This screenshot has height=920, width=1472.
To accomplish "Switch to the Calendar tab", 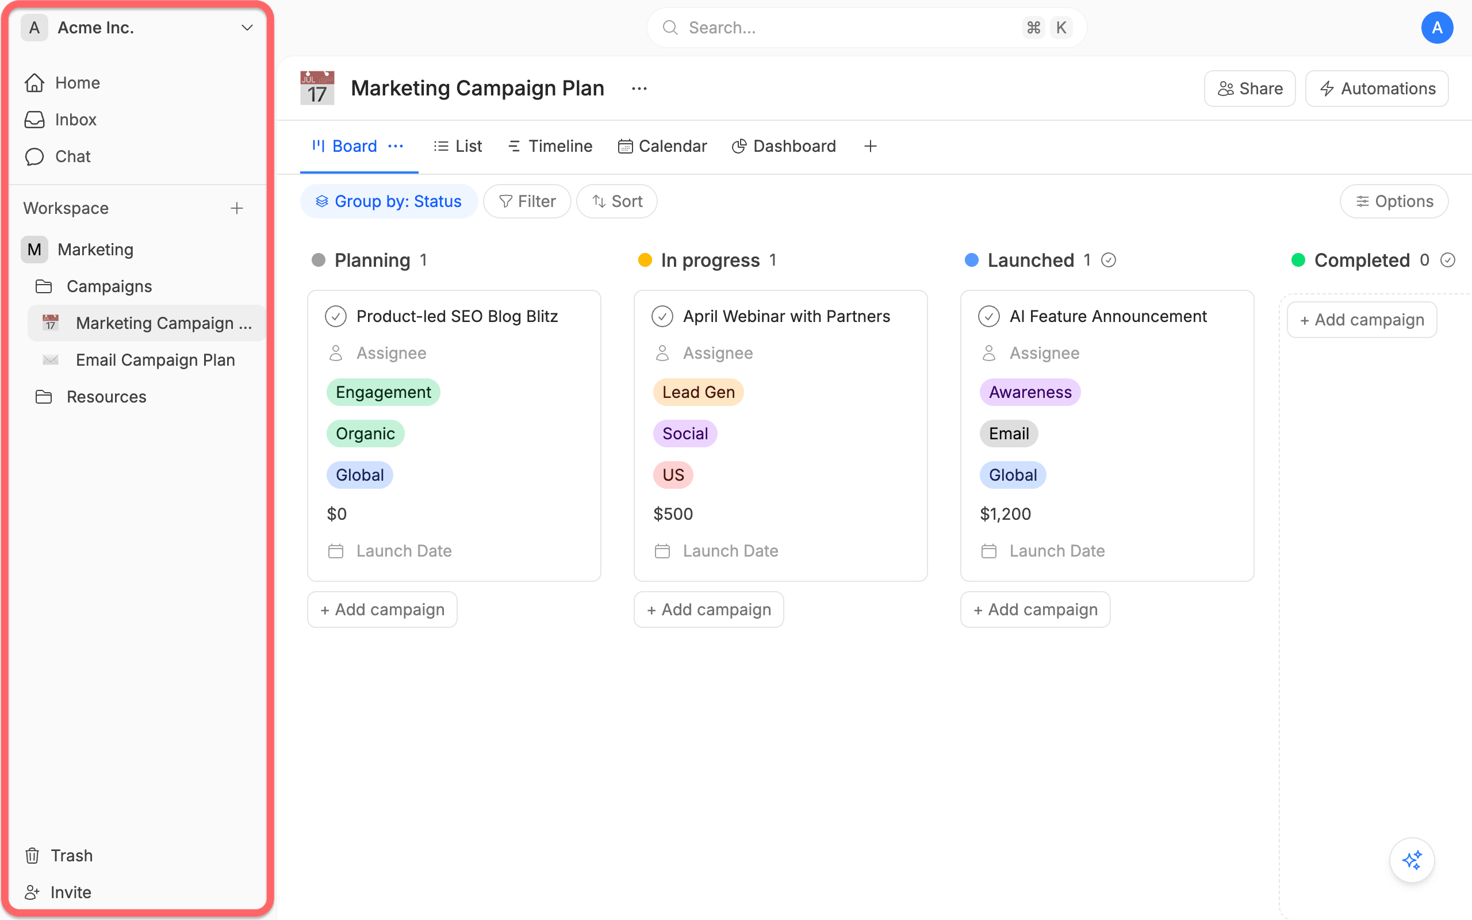I will (x=662, y=146).
